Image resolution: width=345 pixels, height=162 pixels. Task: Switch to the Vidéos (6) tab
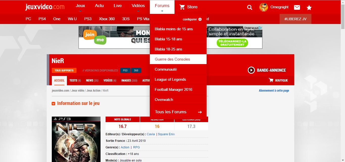point(110,80)
